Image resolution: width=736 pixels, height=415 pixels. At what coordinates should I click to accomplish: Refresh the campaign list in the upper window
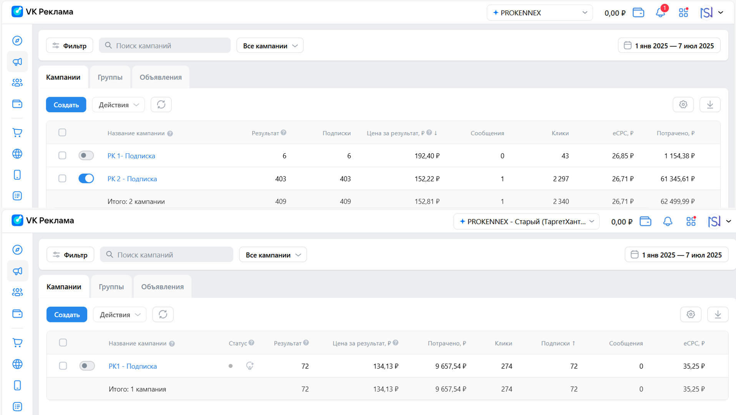pos(161,105)
